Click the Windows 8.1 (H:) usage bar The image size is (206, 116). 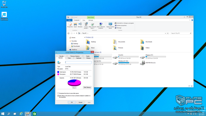click(128, 63)
